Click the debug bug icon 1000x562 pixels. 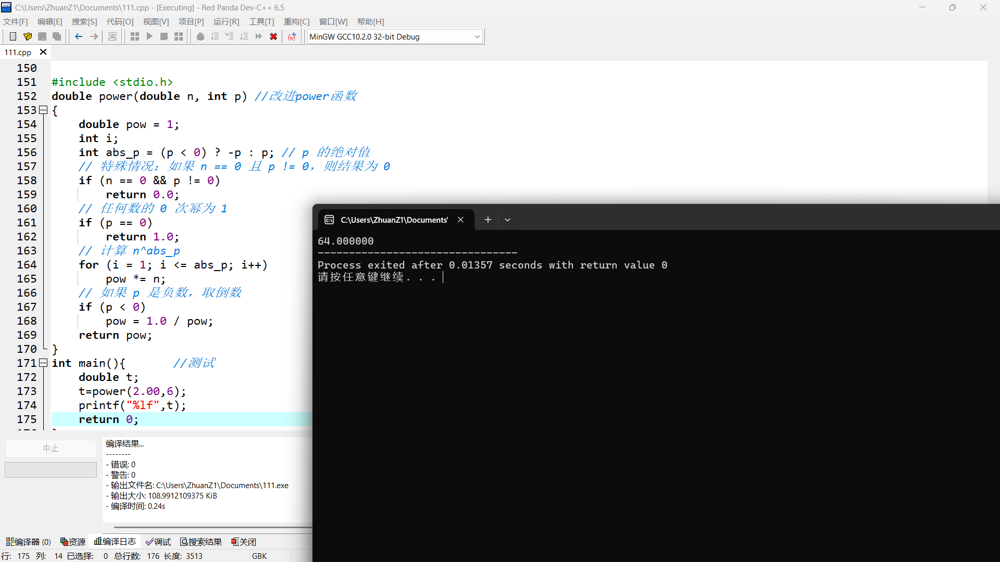coord(200,36)
